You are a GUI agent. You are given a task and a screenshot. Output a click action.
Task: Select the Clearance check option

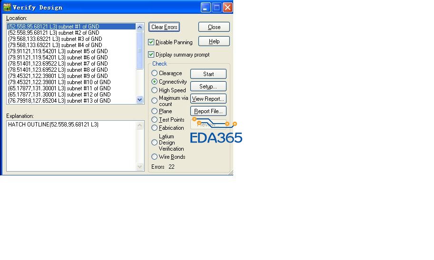(x=155, y=73)
